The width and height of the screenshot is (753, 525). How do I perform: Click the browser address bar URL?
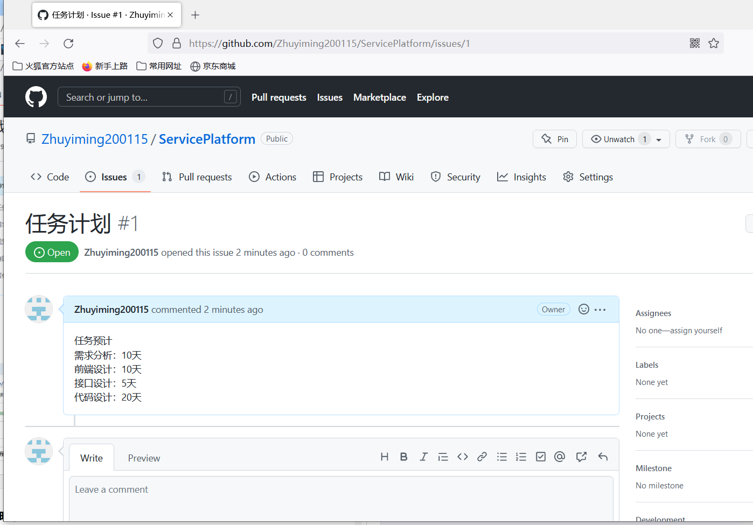point(330,43)
